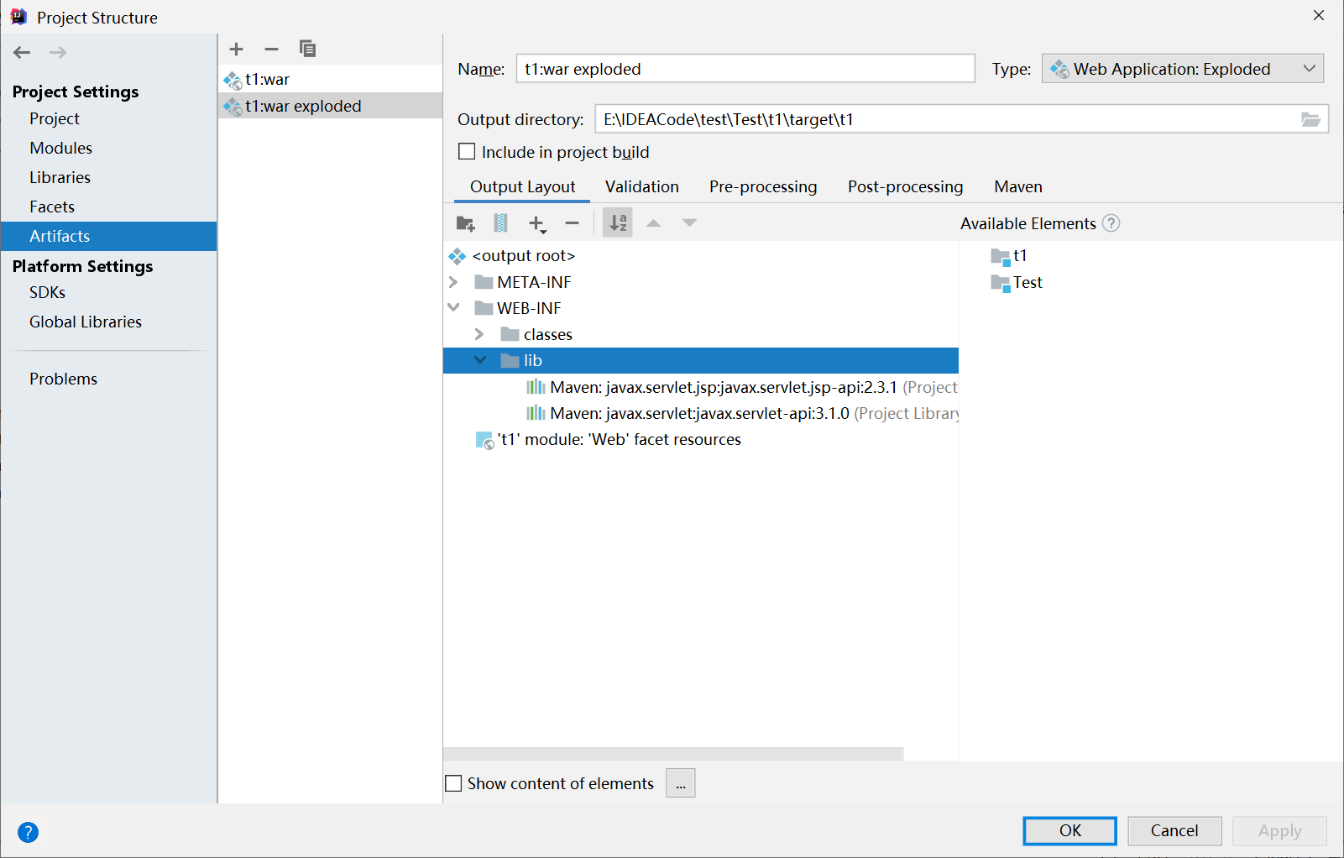Open Add Copy Of menu in layout toolbar

tap(537, 223)
